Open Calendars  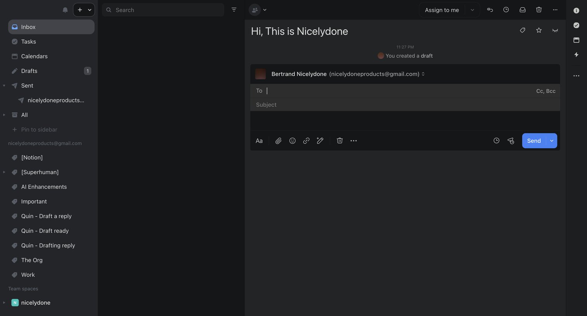coord(51,56)
